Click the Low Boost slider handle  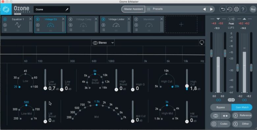coord(45,88)
